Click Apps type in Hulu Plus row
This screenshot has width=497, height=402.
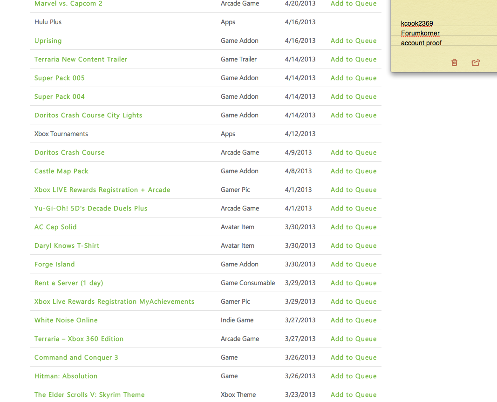[228, 22]
